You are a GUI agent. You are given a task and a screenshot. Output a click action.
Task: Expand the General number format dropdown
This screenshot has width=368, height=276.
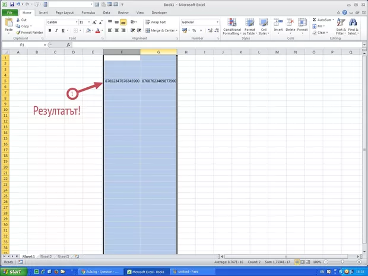(x=217, y=22)
